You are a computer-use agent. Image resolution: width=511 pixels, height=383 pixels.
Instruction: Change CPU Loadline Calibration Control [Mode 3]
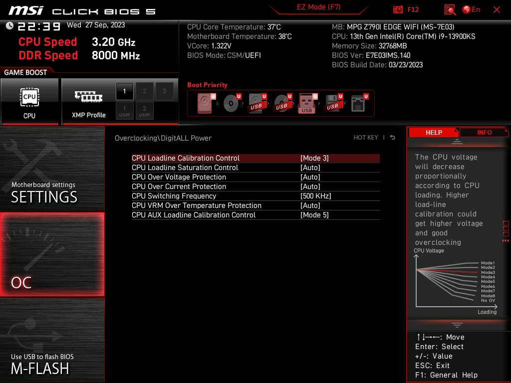click(x=314, y=158)
